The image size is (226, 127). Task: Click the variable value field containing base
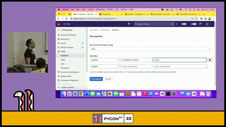180,60
